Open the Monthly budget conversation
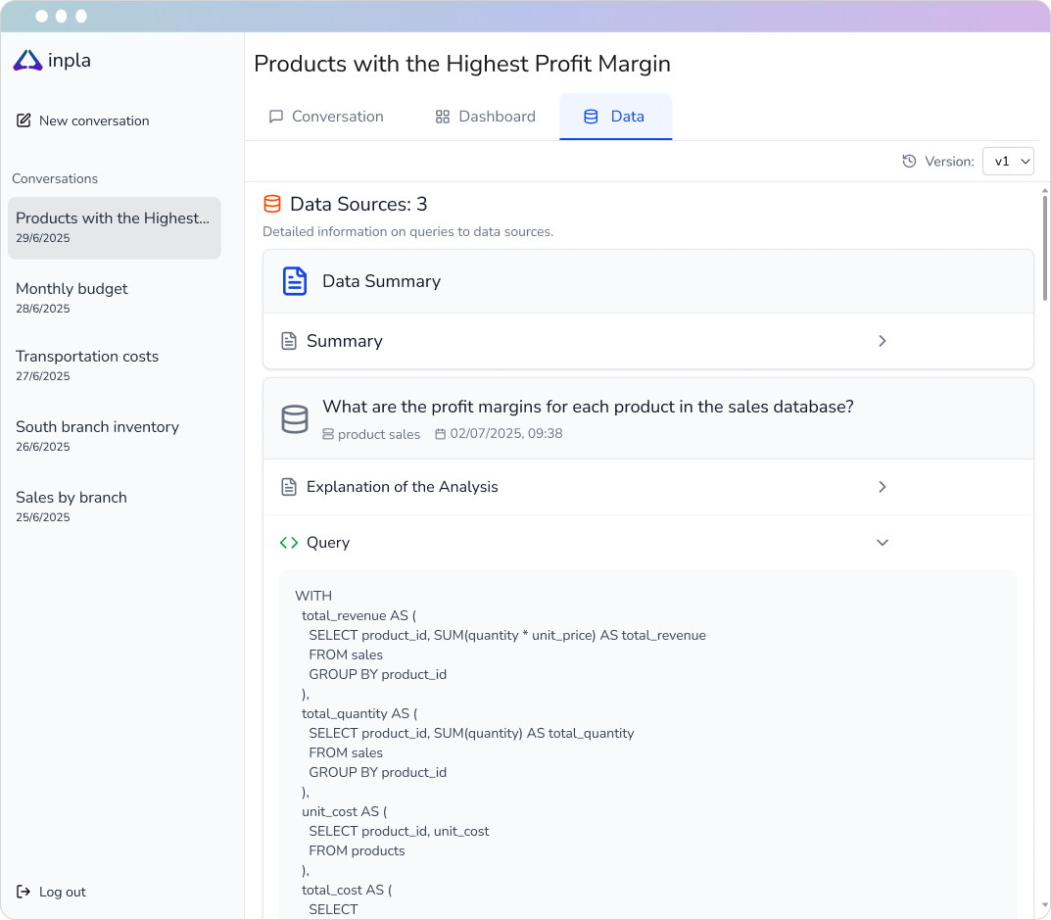1051x920 pixels. pos(115,298)
